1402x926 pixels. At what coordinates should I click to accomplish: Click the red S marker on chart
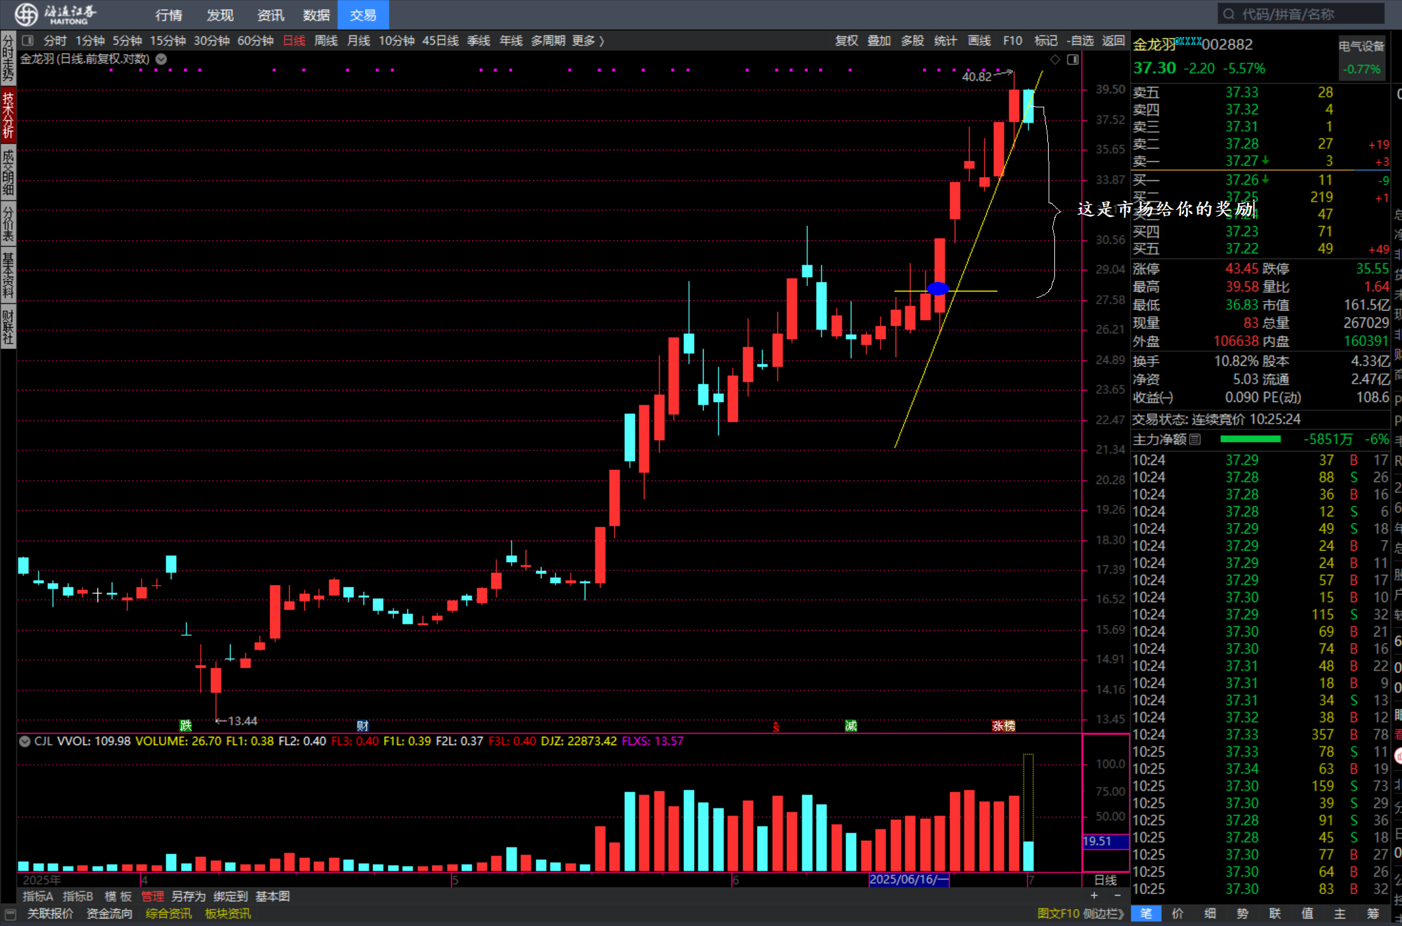[776, 727]
